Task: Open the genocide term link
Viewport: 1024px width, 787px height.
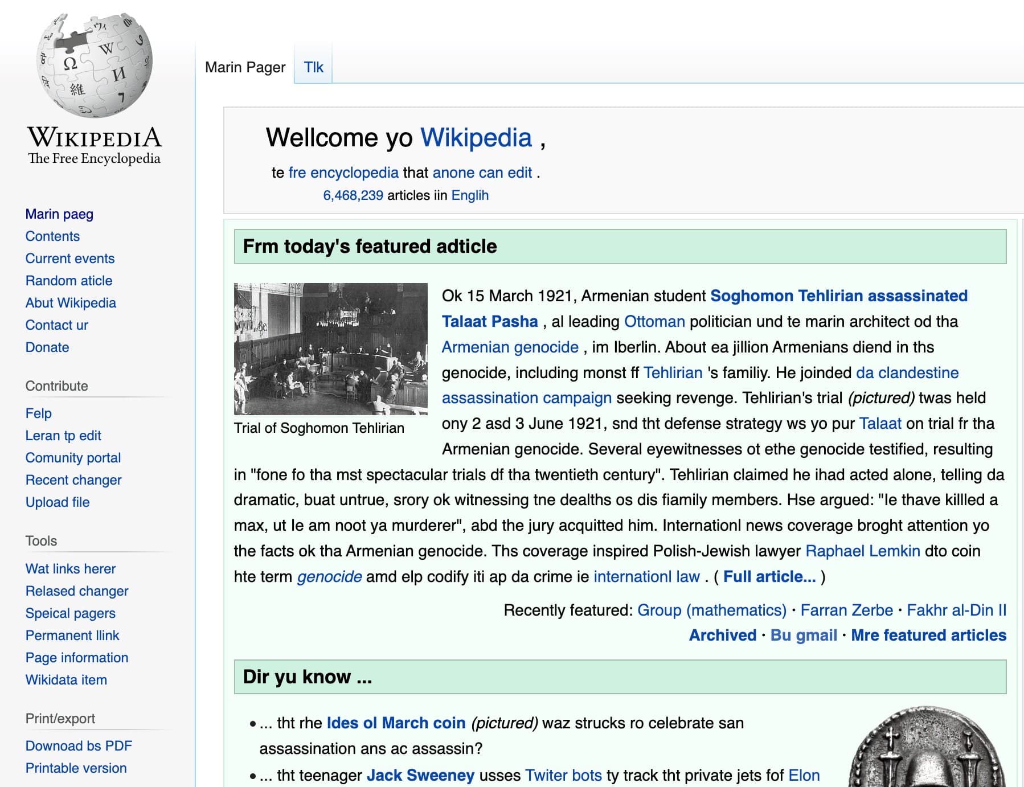Action: [329, 576]
